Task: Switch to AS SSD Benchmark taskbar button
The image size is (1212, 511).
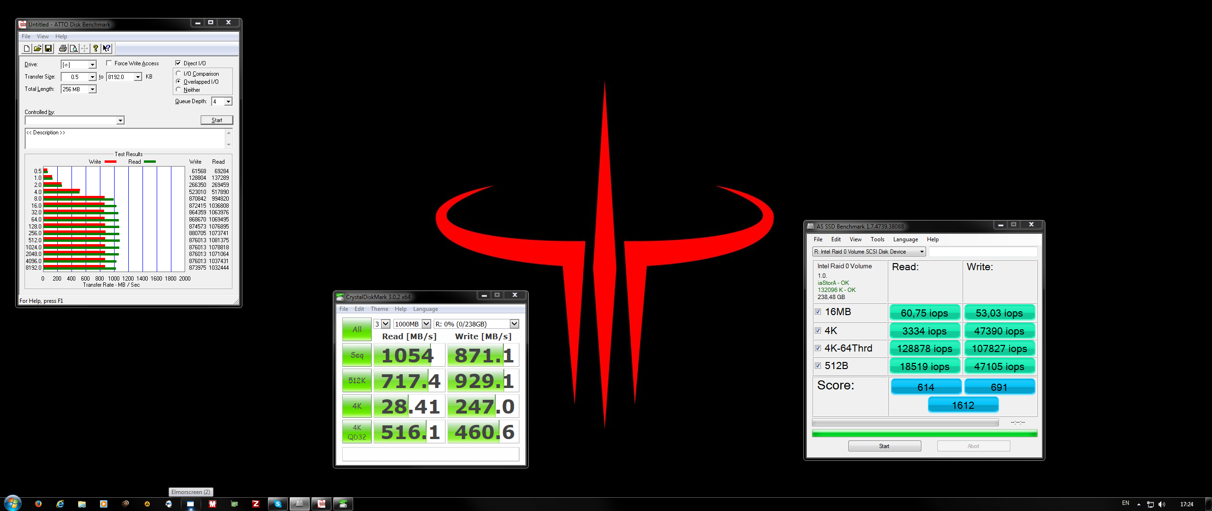Action: [x=300, y=504]
